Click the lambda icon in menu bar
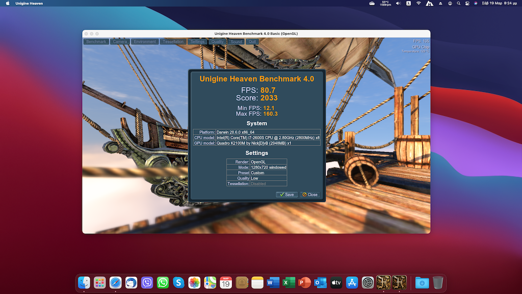Viewport: 522px width, 294px height. point(408,4)
